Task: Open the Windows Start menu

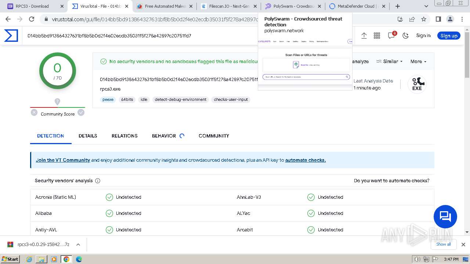Action: click(x=10, y=259)
